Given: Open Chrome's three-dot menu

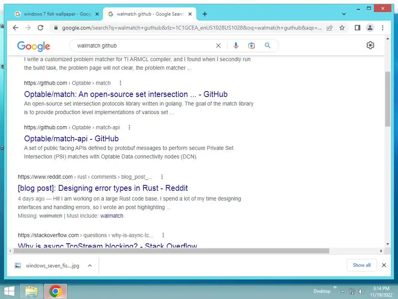Looking at the screenshot, I should (382, 28).
